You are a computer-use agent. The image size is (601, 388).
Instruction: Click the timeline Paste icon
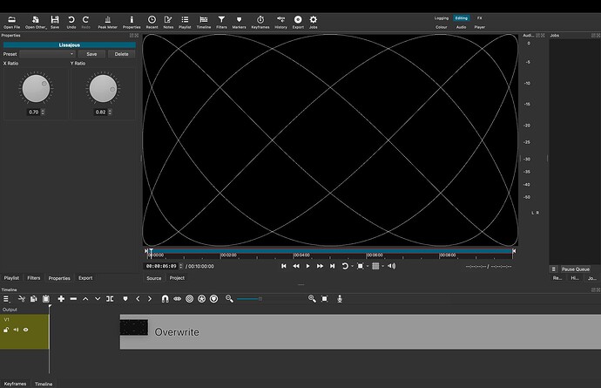coord(46,298)
